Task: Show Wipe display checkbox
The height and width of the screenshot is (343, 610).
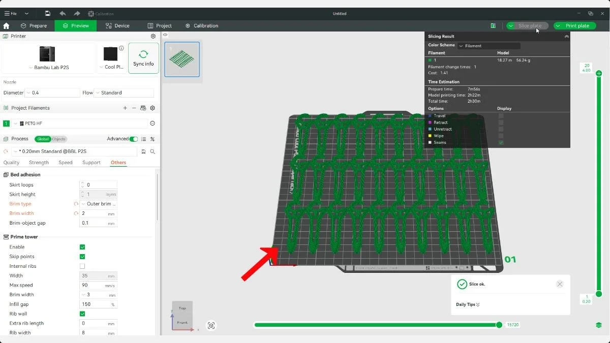Action: pos(501,136)
